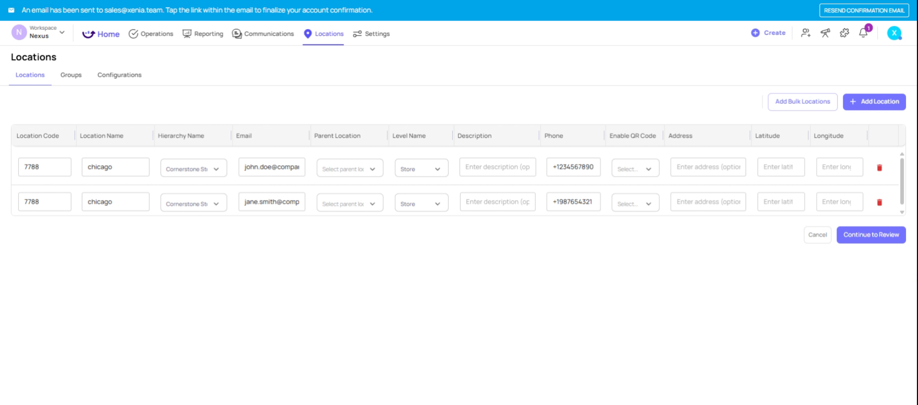Click the Resend Confirmation Email button
Screen dimensions: 918x405
click(x=864, y=10)
